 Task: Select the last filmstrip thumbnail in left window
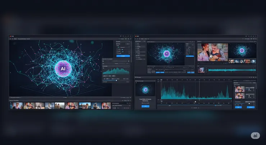pyautogui.click(x=106, y=106)
